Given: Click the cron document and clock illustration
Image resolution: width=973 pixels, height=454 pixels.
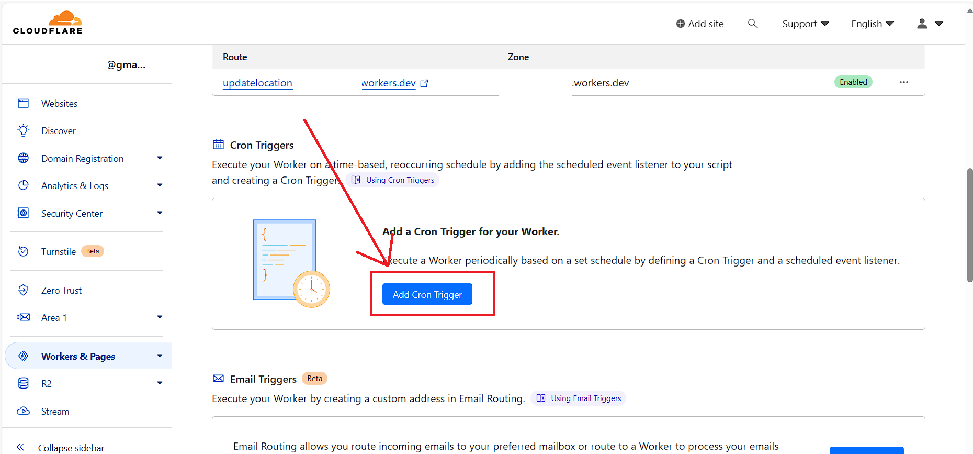Looking at the screenshot, I should pyautogui.click(x=291, y=263).
